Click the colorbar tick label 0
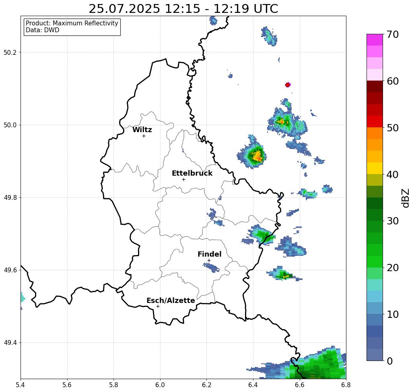 pos(390,361)
